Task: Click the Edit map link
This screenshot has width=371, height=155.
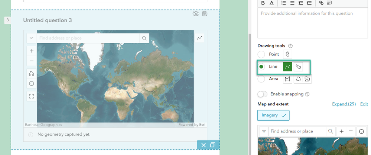Action: [364, 104]
